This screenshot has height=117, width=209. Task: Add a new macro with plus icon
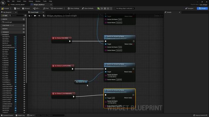click(24, 29)
